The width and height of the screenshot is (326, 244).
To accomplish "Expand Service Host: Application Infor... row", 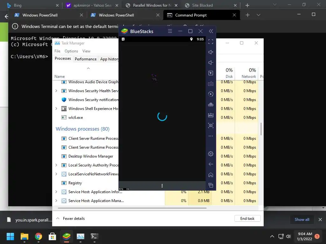I will (x=56, y=192).
